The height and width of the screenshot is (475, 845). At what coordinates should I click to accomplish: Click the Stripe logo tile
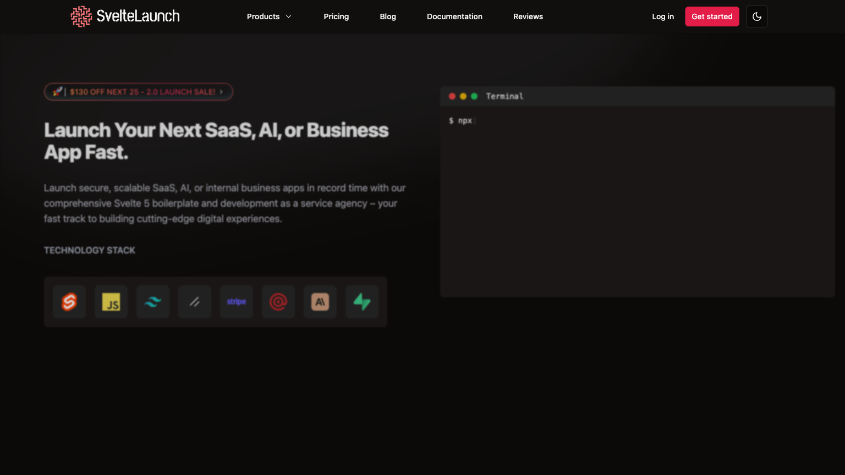pyautogui.click(x=237, y=302)
